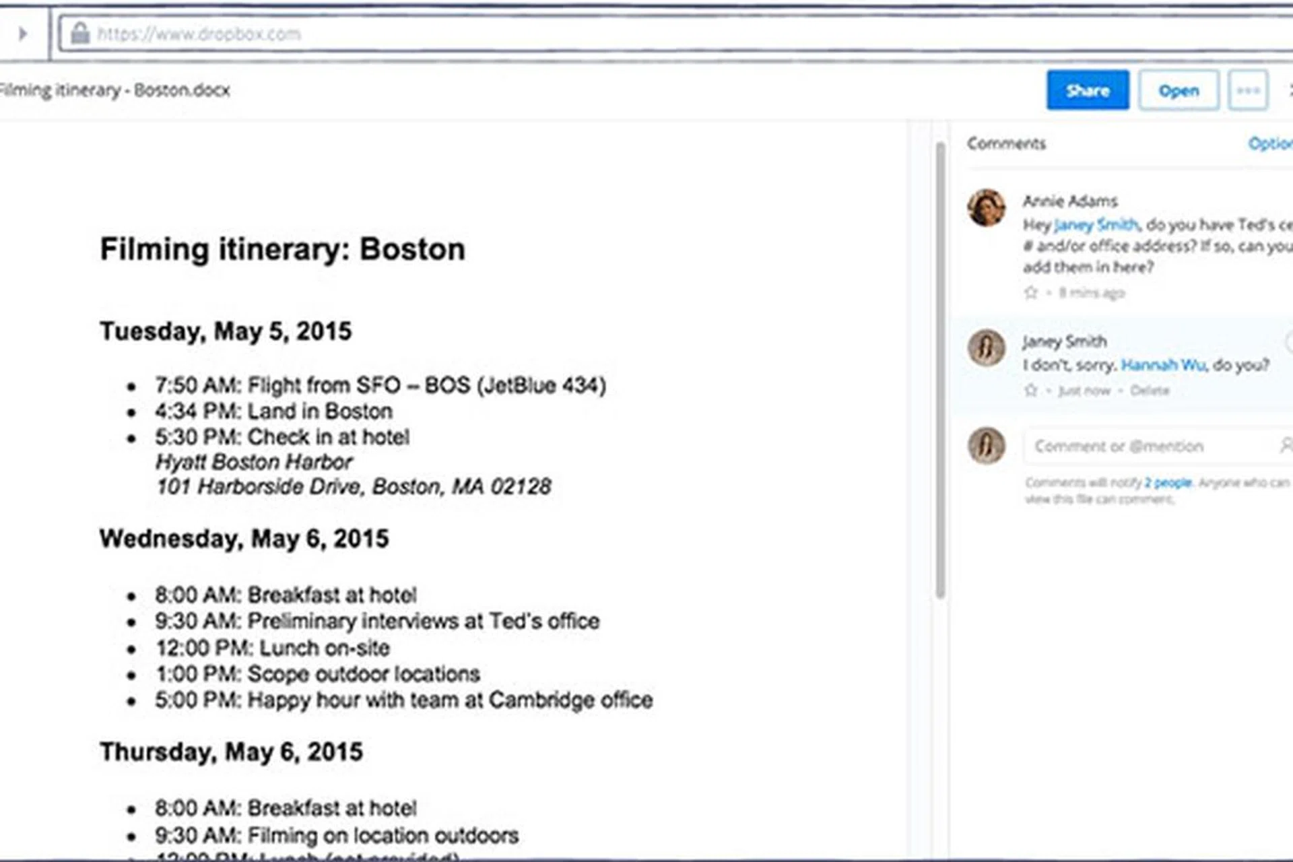Image resolution: width=1293 pixels, height=862 pixels.
Task: Switch focus to the Comments panel header
Action: (x=1006, y=143)
